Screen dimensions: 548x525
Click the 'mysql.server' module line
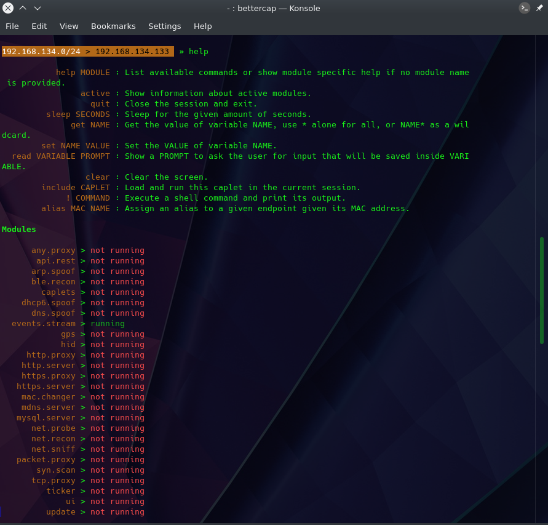click(x=81, y=419)
